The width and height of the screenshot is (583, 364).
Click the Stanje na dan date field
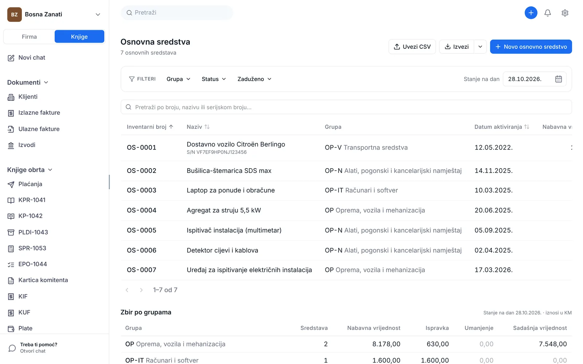pyautogui.click(x=535, y=79)
